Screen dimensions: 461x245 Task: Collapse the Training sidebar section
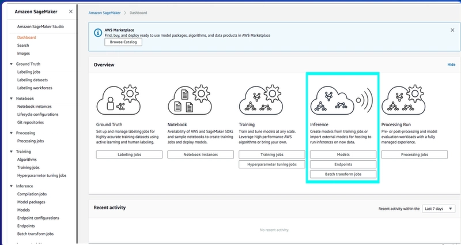pyautogui.click(x=11, y=152)
